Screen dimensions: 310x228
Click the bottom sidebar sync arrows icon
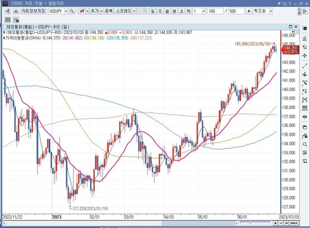pos(304,161)
